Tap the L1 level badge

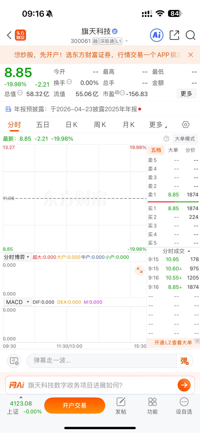click(119, 41)
